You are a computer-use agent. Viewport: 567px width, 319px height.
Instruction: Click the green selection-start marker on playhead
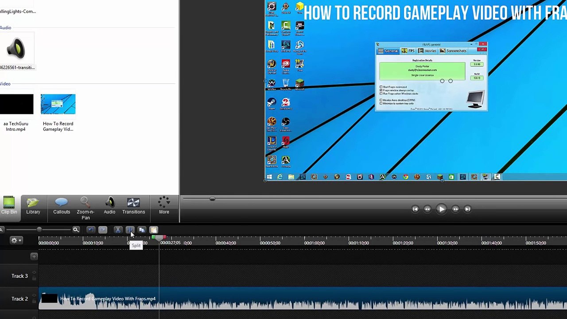pyautogui.click(x=153, y=238)
